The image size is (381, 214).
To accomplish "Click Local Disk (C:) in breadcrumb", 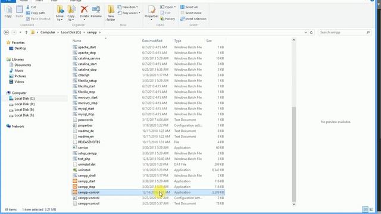I will (x=71, y=32).
